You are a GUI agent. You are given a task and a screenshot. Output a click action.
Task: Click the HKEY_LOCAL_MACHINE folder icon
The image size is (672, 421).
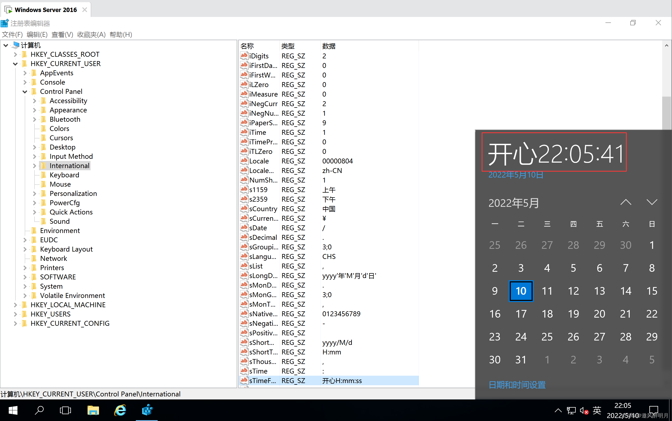point(25,304)
